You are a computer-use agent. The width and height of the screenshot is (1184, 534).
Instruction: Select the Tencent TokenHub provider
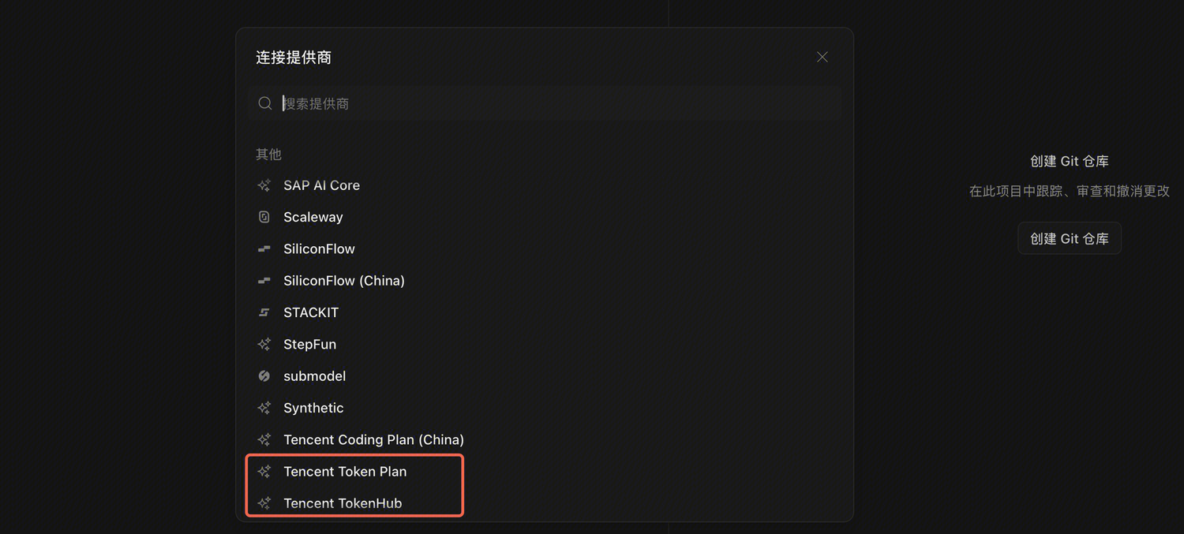point(343,503)
